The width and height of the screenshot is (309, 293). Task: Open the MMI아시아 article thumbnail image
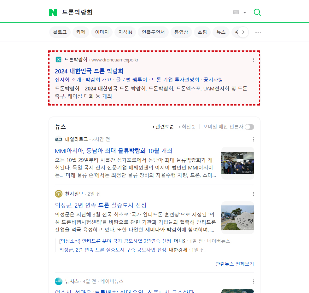pyautogui.click(x=238, y=163)
